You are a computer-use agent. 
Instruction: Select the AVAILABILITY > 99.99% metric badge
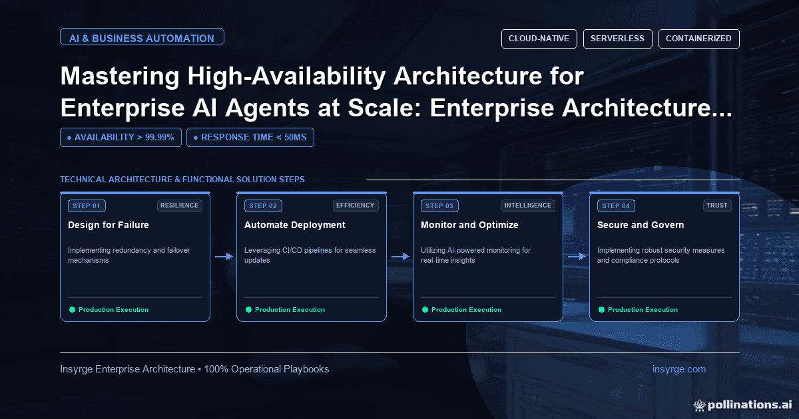[121, 137]
